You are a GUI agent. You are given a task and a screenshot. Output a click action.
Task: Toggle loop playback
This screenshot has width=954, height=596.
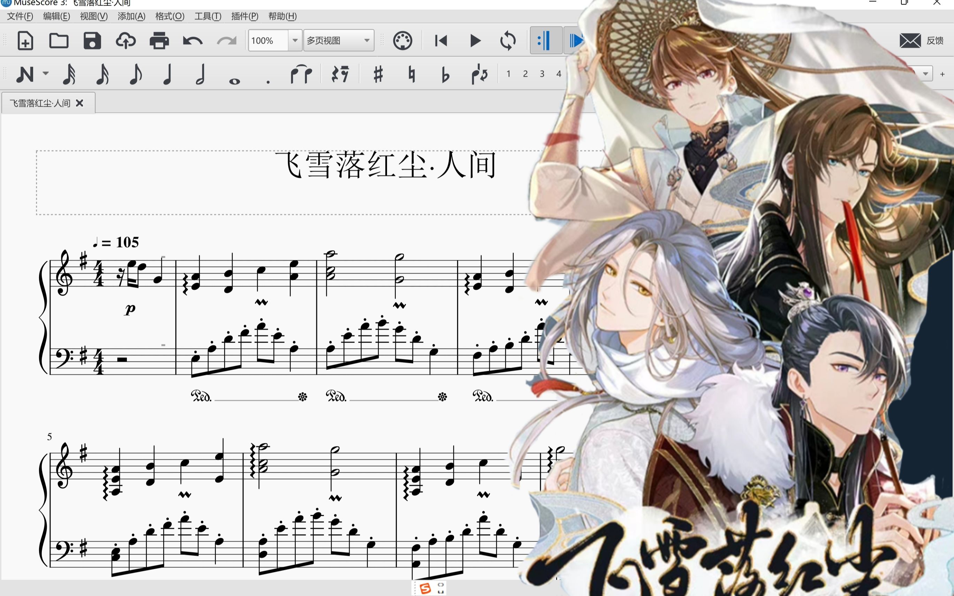click(508, 40)
